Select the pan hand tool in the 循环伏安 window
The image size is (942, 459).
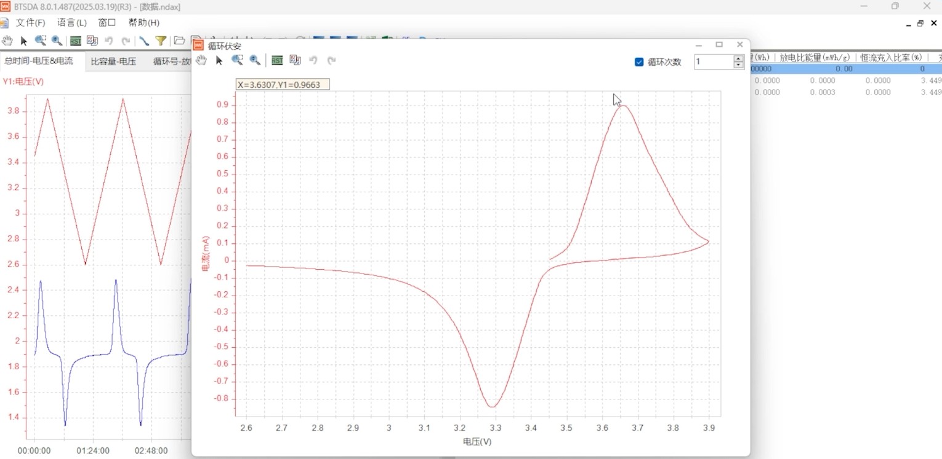[x=201, y=60]
